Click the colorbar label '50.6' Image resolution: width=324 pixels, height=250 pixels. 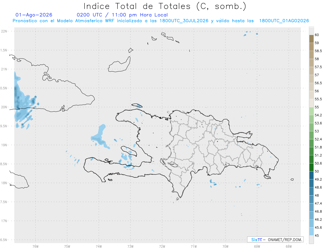click(x=318, y=163)
